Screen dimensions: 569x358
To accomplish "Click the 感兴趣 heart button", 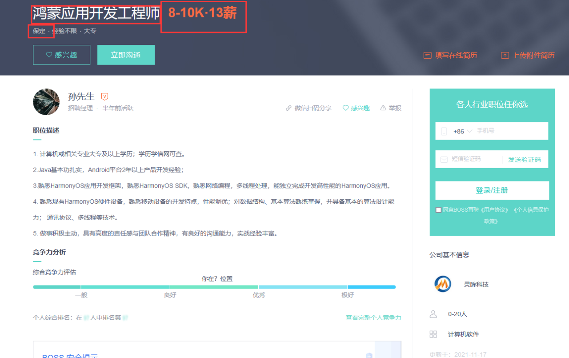I will [61, 55].
